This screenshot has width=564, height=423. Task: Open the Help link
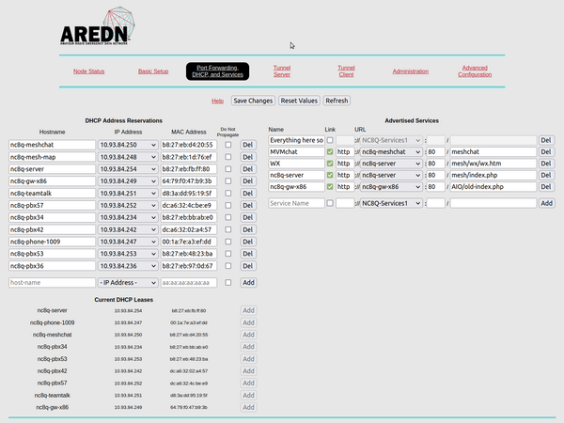pyautogui.click(x=218, y=102)
